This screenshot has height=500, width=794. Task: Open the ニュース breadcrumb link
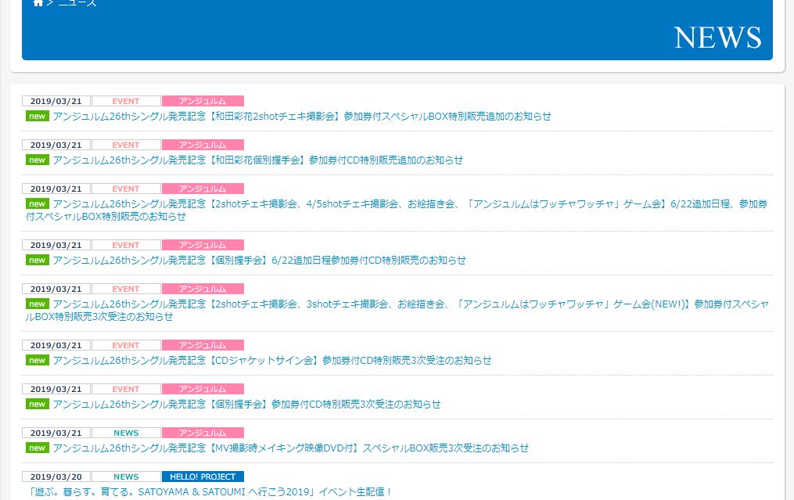(x=77, y=2)
